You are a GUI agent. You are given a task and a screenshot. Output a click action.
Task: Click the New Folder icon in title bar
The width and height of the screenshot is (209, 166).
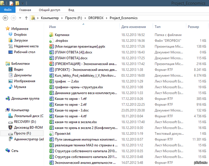17,3
